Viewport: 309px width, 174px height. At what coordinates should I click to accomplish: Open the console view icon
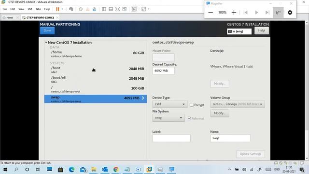[x=134, y=9]
